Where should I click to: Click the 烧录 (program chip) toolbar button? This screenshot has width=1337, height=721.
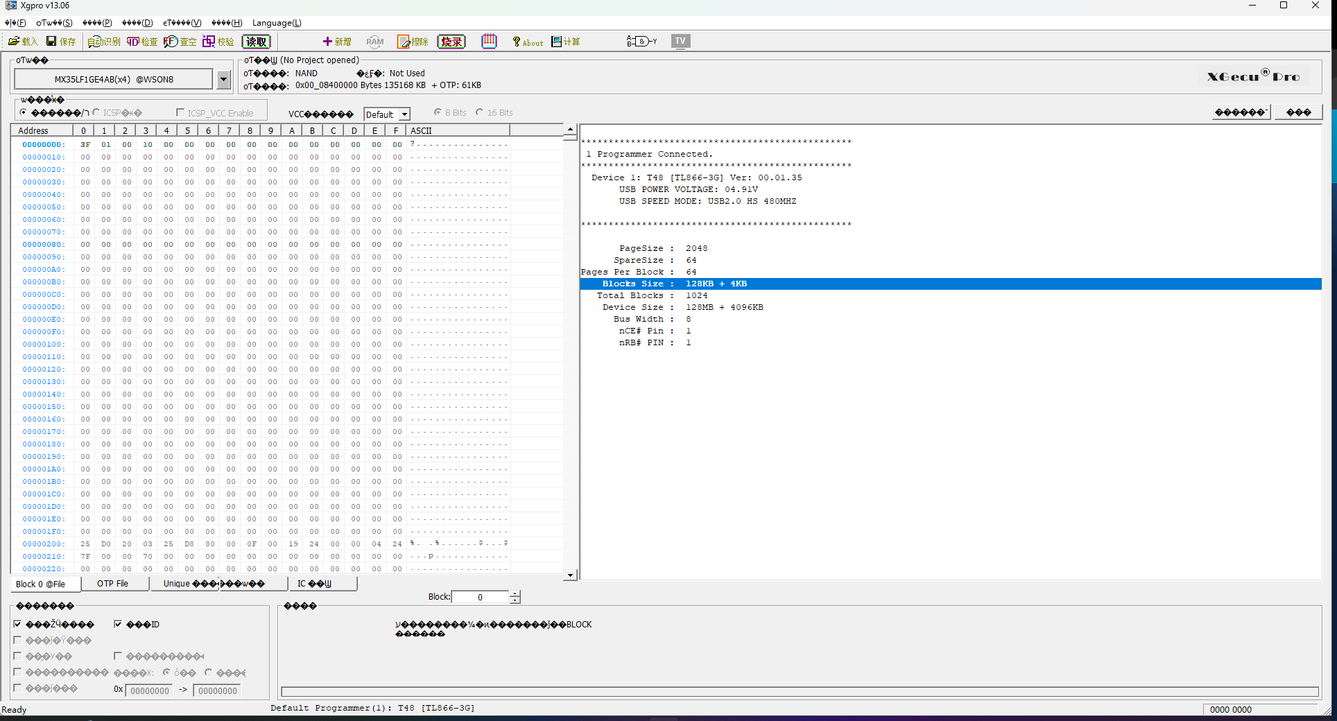(x=451, y=42)
